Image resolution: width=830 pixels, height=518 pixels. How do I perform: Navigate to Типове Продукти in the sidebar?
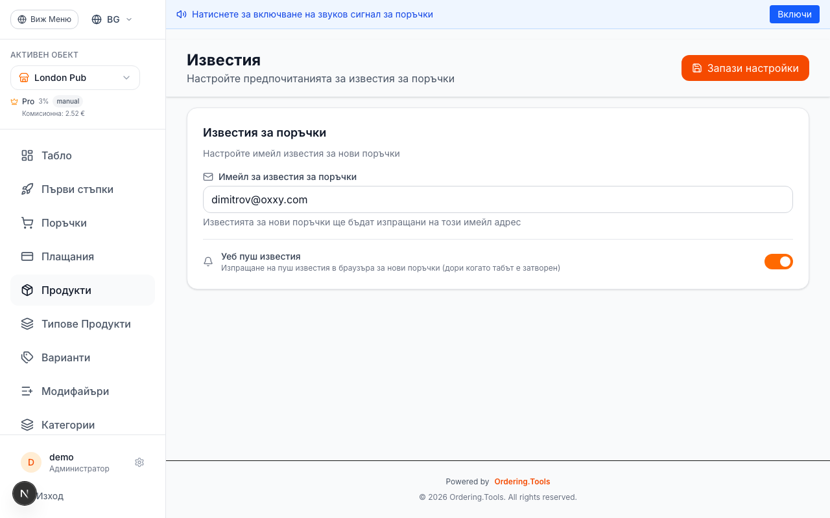86,324
